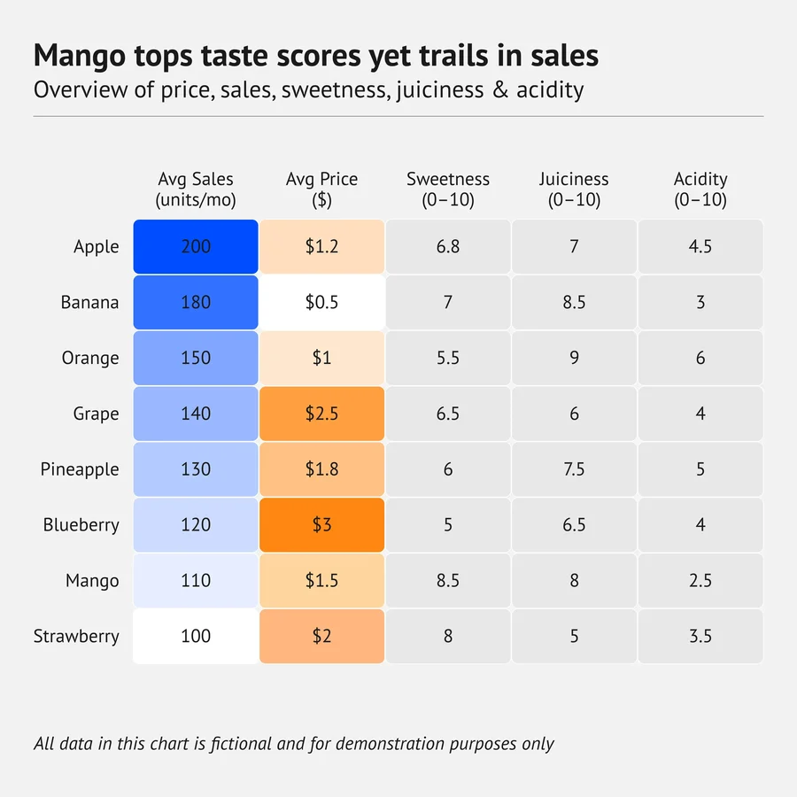The width and height of the screenshot is (797, 797).
Task: Click the Mango row label
Action: click(x=92, y=580)
